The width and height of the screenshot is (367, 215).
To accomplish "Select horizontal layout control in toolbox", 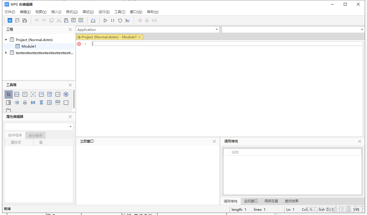I will (17, 103).
